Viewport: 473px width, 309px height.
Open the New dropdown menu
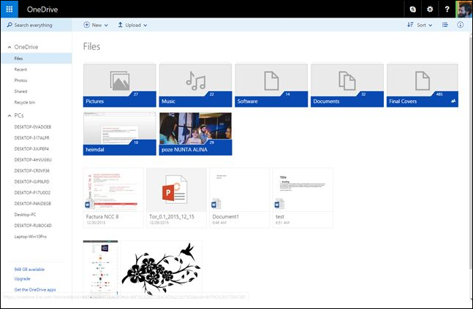96,25
